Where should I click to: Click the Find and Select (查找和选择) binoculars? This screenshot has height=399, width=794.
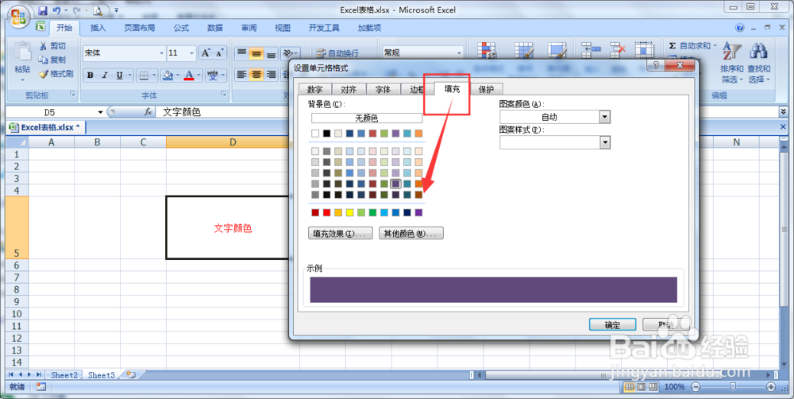(x=758, y=52)
